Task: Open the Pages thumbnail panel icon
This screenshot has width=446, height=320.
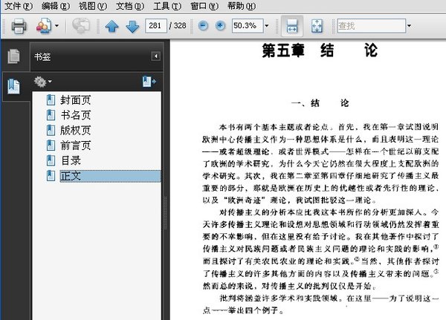Action: pyautogui.click(x=13, y=56)
